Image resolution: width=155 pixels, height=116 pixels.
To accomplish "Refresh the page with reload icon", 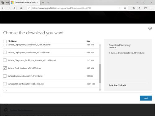I will (15, 8).
